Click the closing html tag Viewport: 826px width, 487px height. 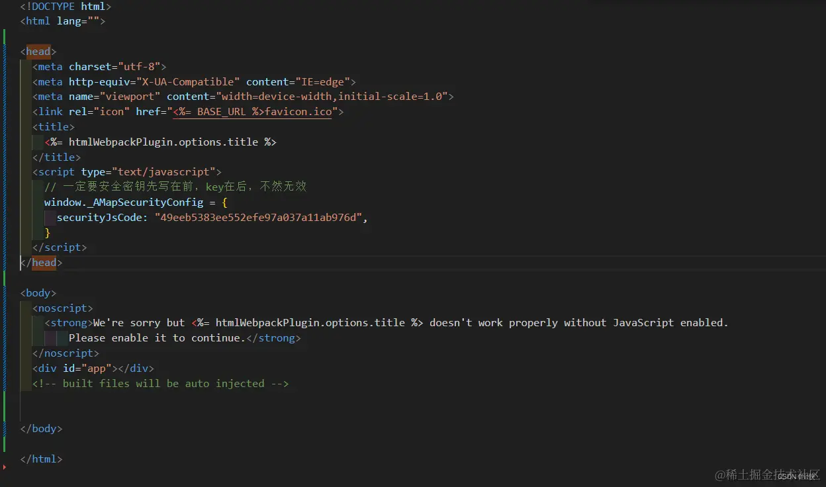41,459
